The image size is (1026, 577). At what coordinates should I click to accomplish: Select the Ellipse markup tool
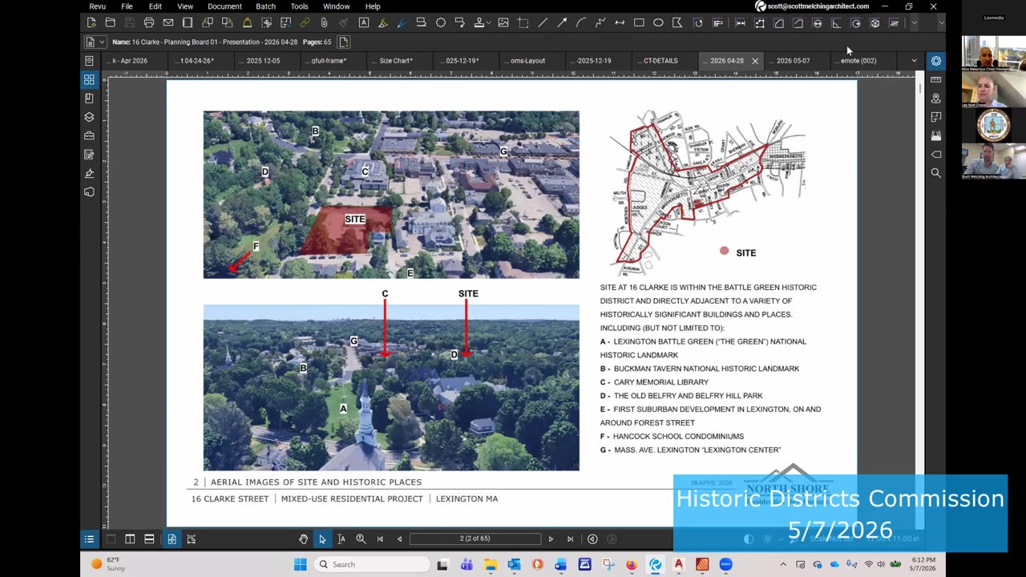(x=658, y=22)
